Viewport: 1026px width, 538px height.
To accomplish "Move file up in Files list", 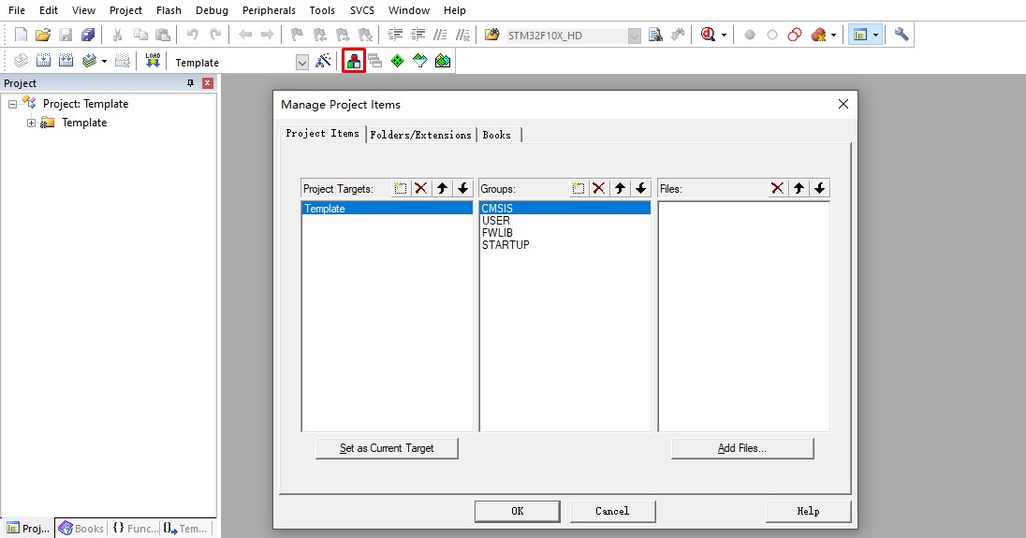I will (x=799, y=188).
